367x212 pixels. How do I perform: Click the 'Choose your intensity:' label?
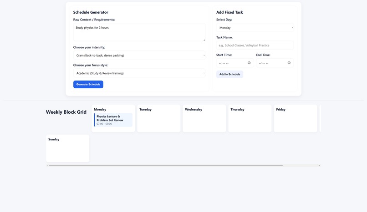coord(89,47)
